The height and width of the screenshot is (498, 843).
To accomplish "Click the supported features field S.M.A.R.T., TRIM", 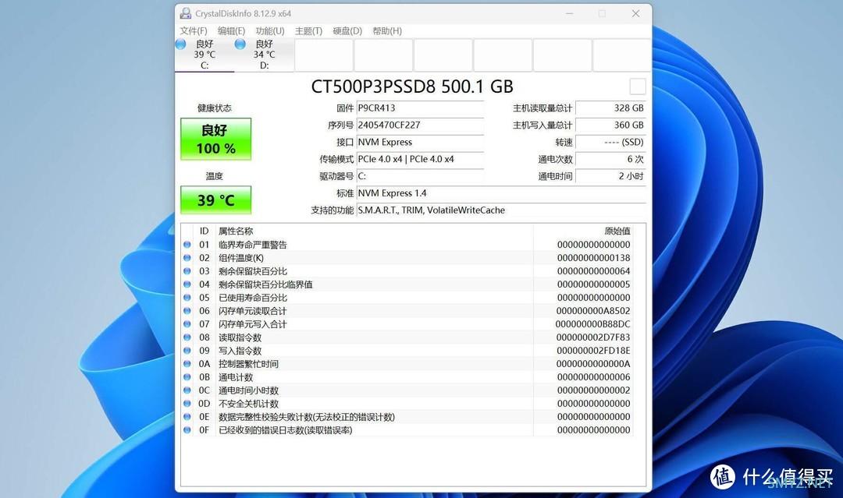I will 501,210.
